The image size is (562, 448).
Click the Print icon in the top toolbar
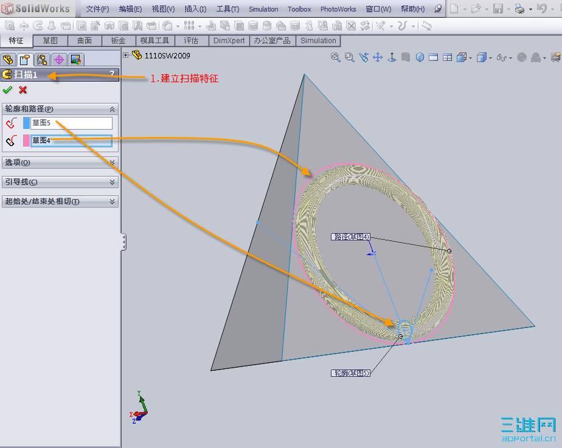click(x=519, y=9)
